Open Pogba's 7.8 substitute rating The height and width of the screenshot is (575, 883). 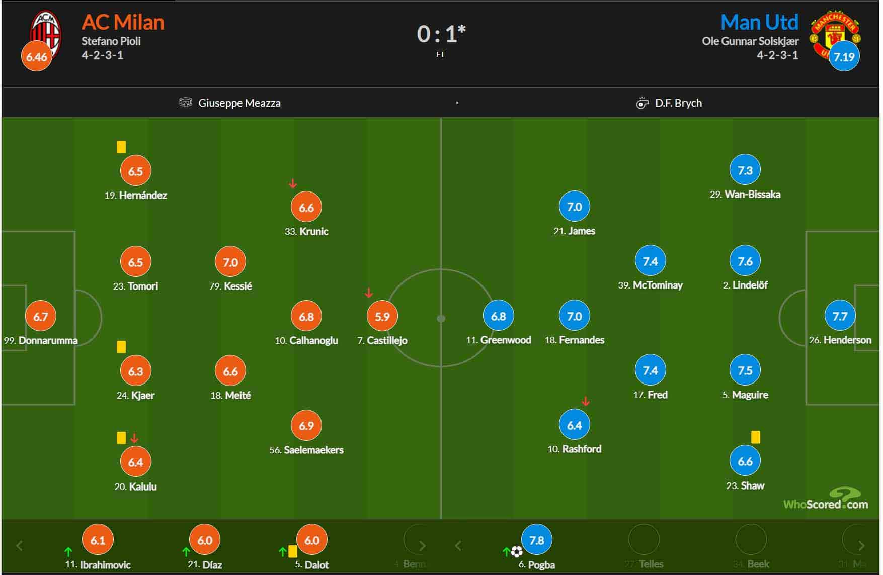pyautogui.click(x=537, y=540)
